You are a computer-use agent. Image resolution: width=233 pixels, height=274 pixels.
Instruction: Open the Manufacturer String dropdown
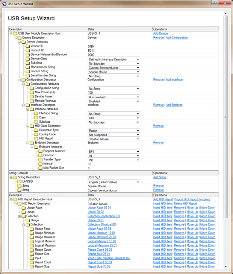pos(138,68)
